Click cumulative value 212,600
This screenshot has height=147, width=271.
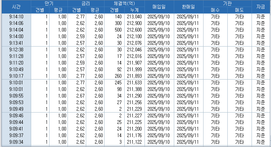point(135,30)
